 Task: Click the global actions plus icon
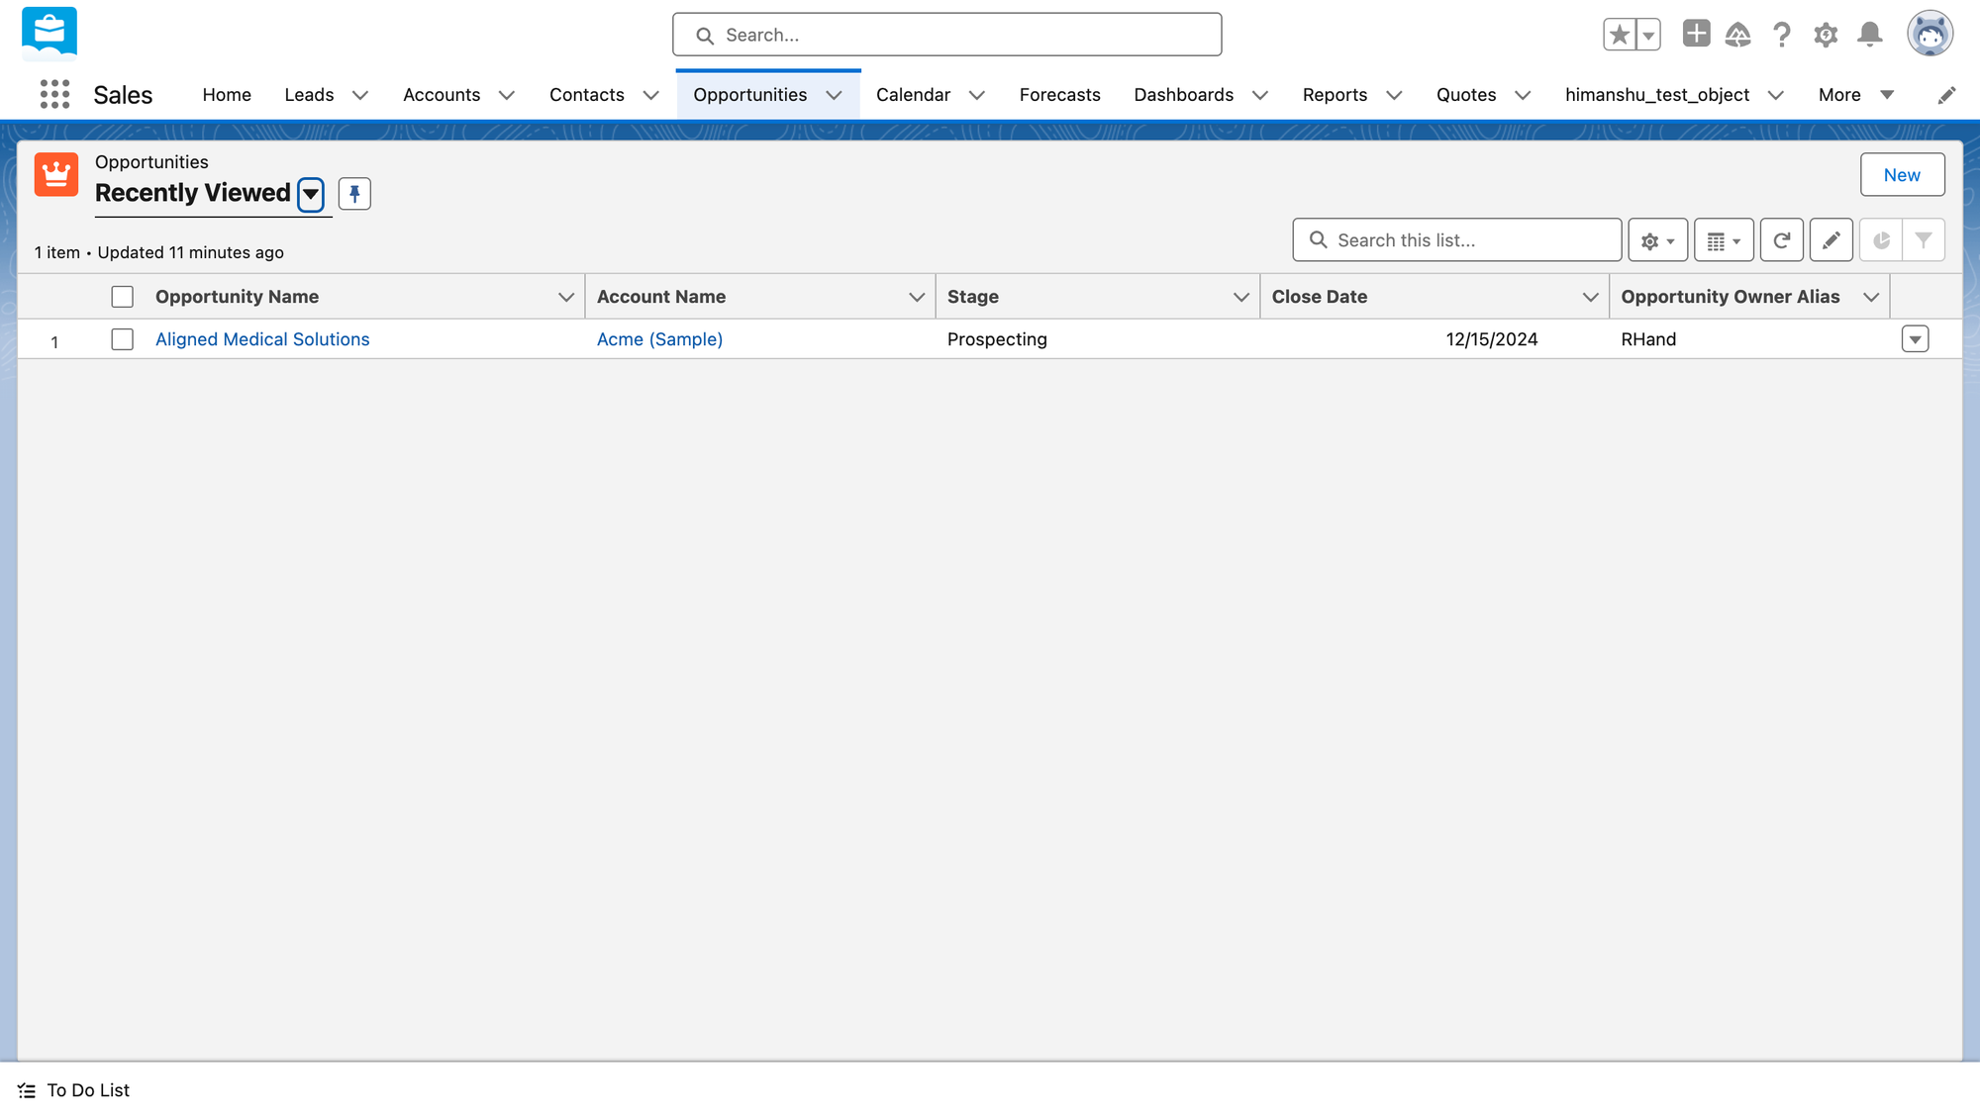point(1696,34)
